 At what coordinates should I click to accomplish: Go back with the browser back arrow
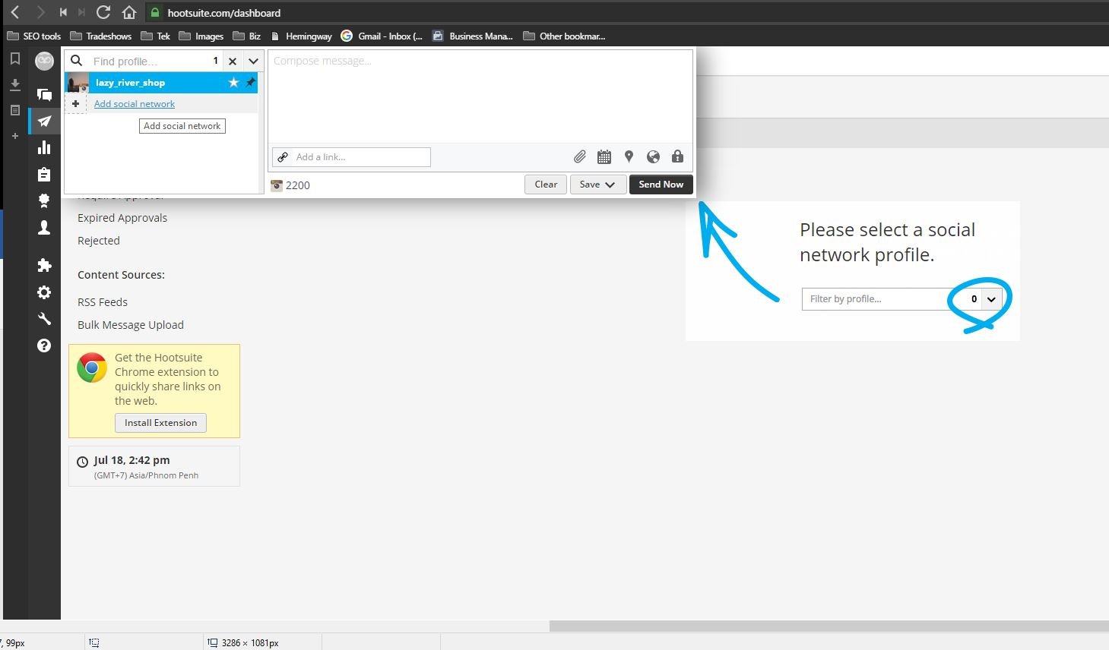[15, 12]
